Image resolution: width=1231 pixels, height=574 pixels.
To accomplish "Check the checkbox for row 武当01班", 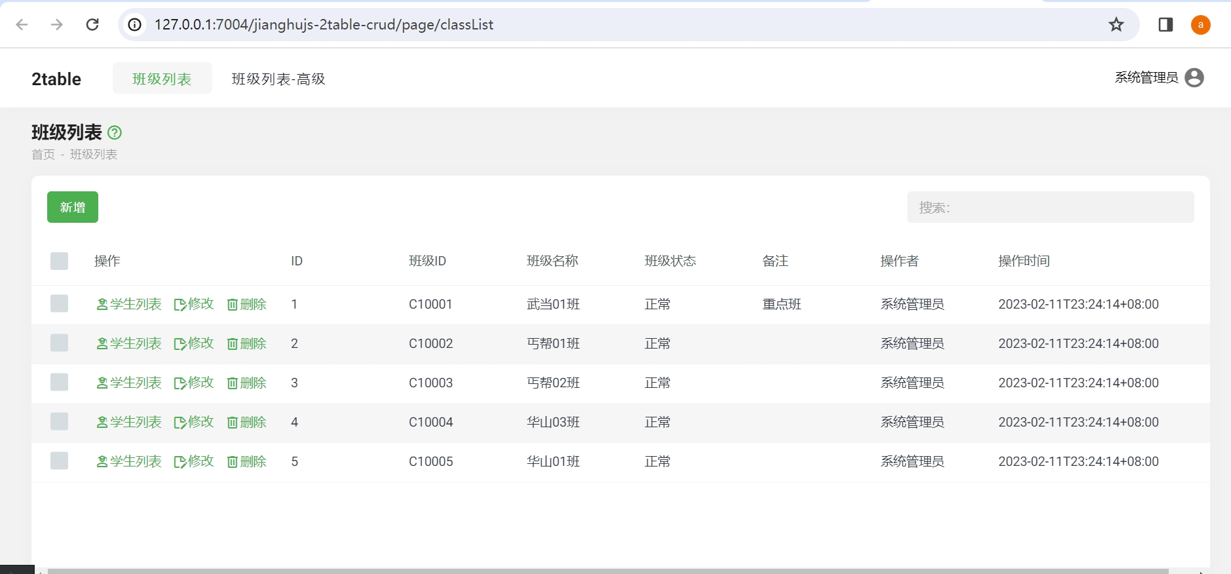I will coord(60,304).
